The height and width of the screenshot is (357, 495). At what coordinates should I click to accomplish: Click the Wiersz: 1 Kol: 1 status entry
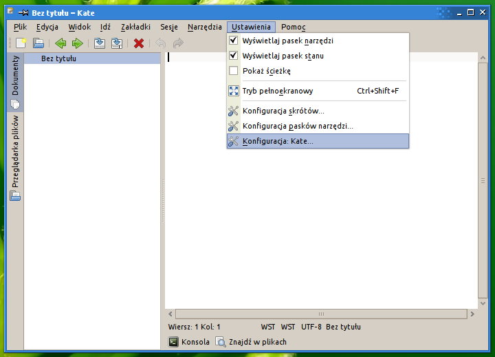click(x=194, y=327)
